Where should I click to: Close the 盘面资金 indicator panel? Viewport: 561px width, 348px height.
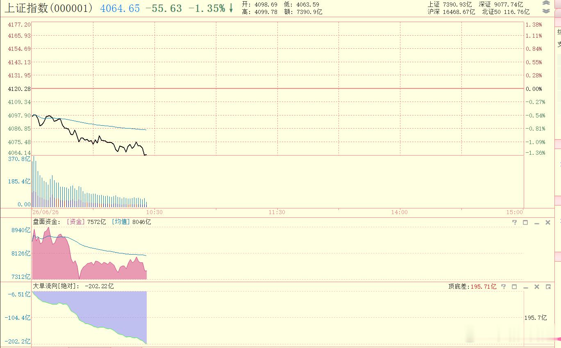[548, 222]
